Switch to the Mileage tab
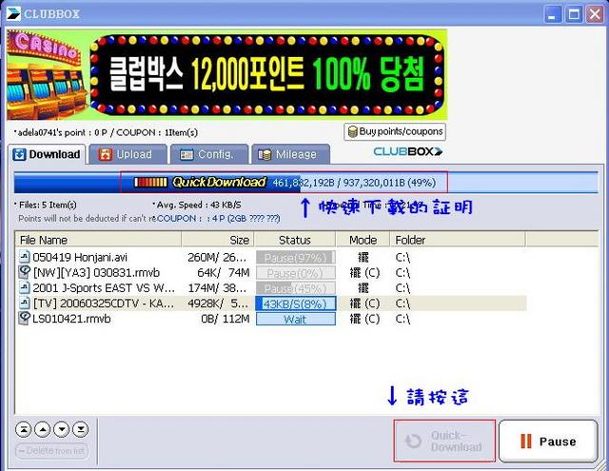The image size is (609, 471). (x=290, y=154)
